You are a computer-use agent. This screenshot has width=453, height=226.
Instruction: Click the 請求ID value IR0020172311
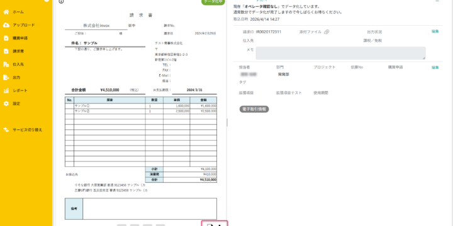[269, 32]
